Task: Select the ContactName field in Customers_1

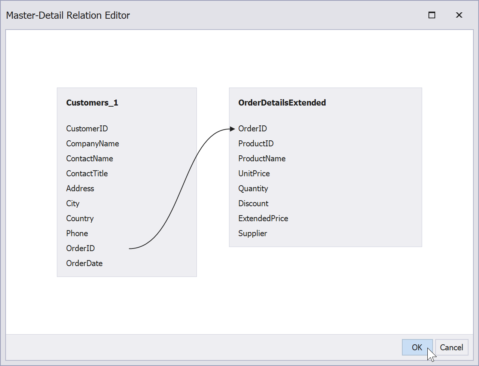Action: [x=89, y=158]
